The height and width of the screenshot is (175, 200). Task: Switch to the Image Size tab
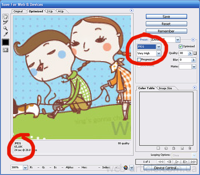(165, 88)
